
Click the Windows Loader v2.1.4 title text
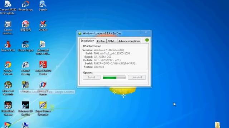102,33
